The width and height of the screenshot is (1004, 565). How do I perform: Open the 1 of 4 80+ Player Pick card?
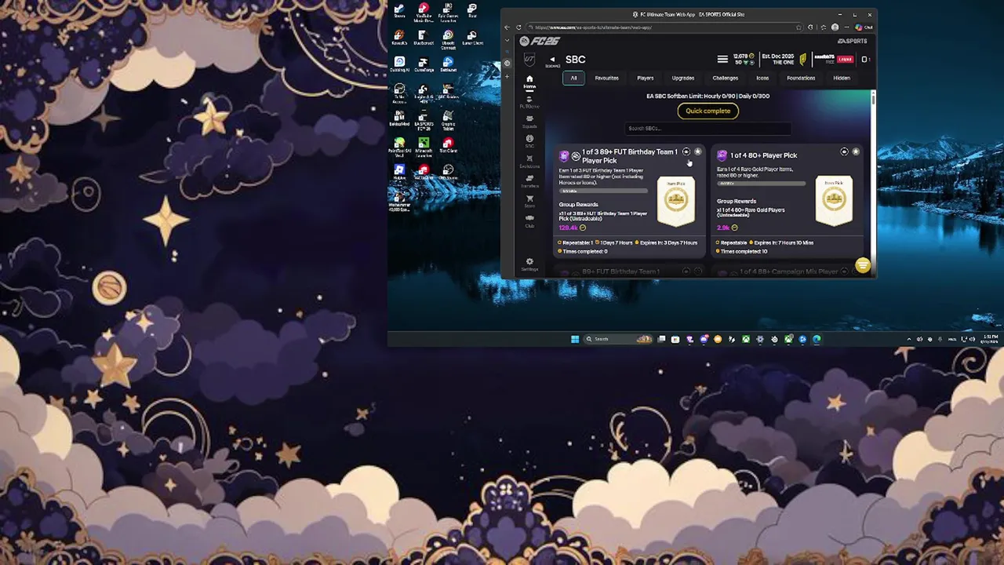pos(788,201)
